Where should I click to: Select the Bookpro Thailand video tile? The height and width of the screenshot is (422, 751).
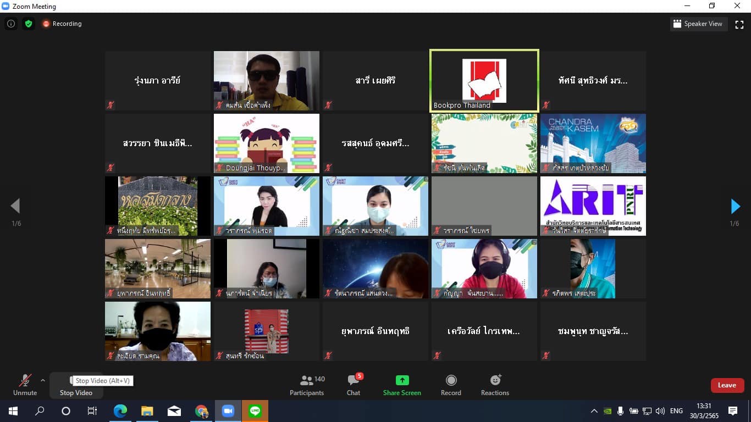tap(484, 81)
